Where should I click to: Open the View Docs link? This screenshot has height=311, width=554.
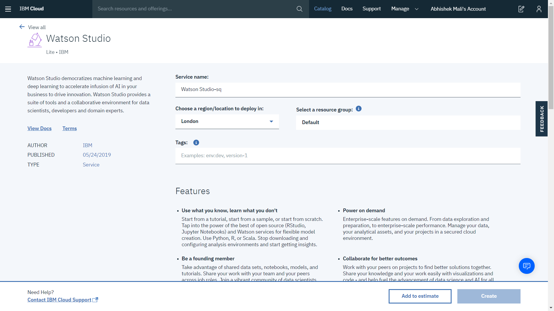point(40,128)
